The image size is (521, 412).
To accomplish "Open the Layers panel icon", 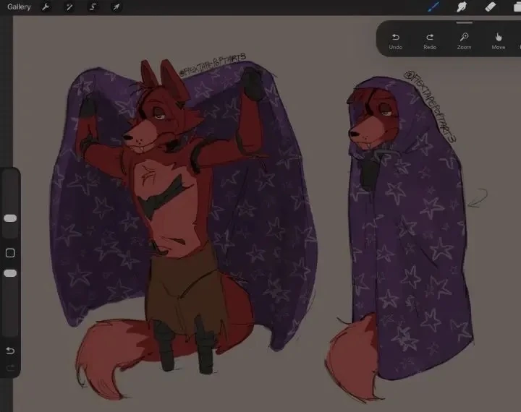I will pyautogui.click(x=517, y=7).
